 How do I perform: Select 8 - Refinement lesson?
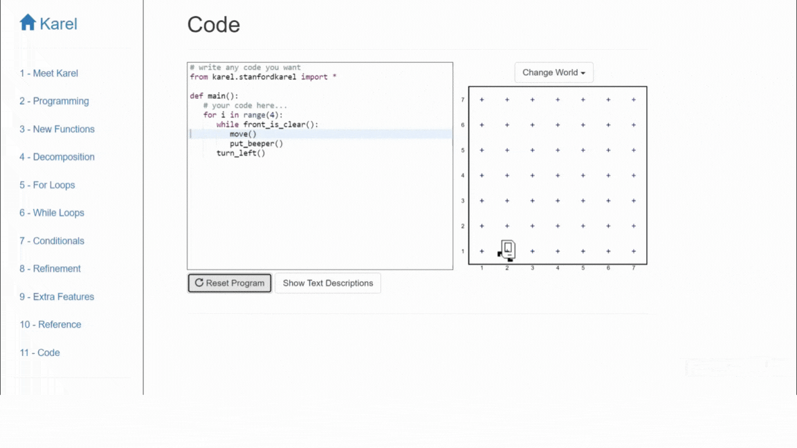(x=50, y=269)
